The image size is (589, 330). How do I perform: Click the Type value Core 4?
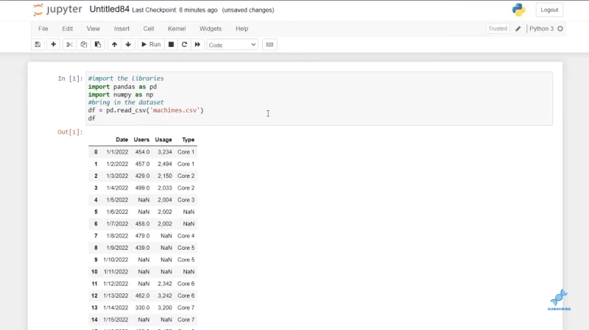(x=186, y=236)
